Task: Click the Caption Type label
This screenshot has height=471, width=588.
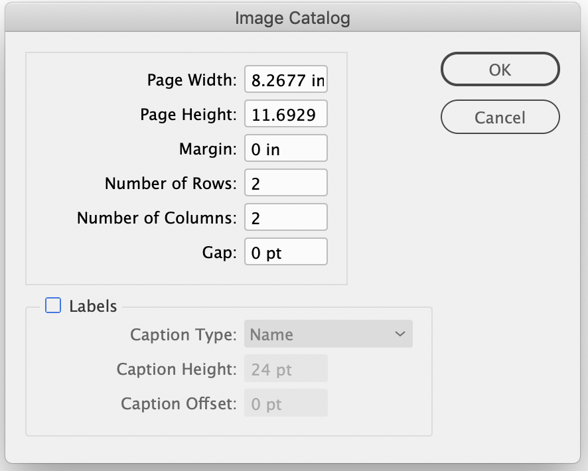Action: point(183,335)
